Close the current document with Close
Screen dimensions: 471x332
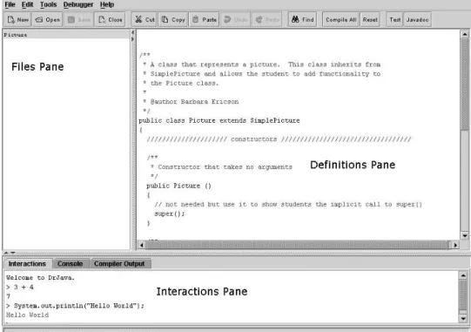tap(111, 19)
